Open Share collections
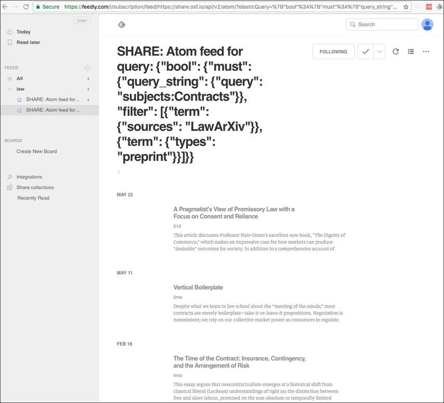Viewport: 444px width, 403px height. coord(35,188)
